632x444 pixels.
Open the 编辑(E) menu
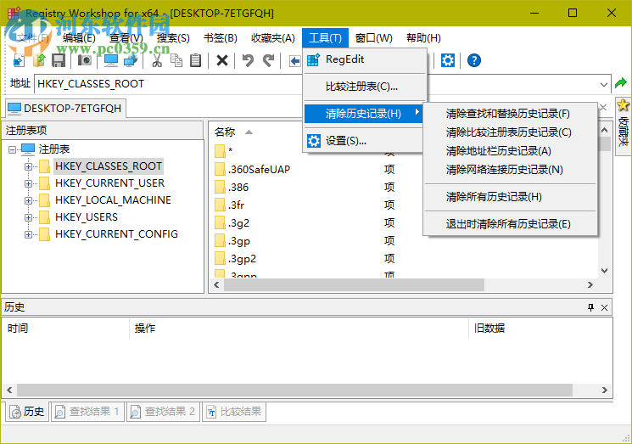point(79,38)
